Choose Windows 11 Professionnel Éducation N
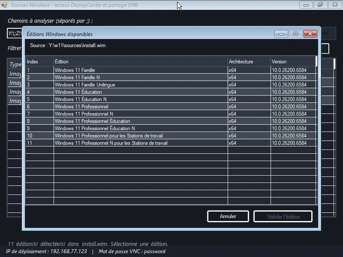 (x=171, y=128)
